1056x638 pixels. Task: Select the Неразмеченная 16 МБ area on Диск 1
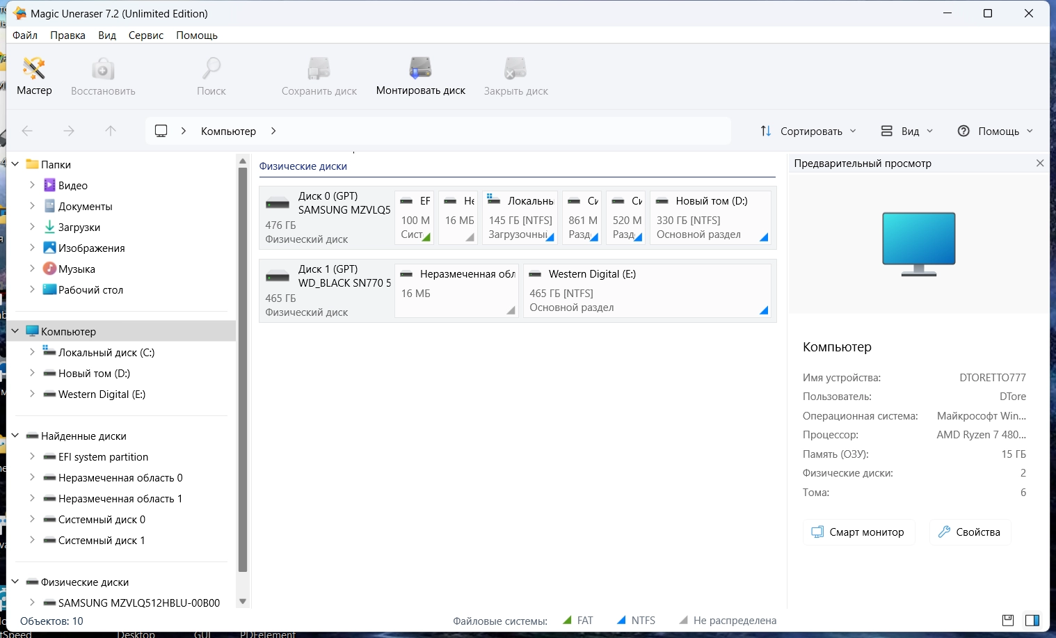[x=456, y=291]
